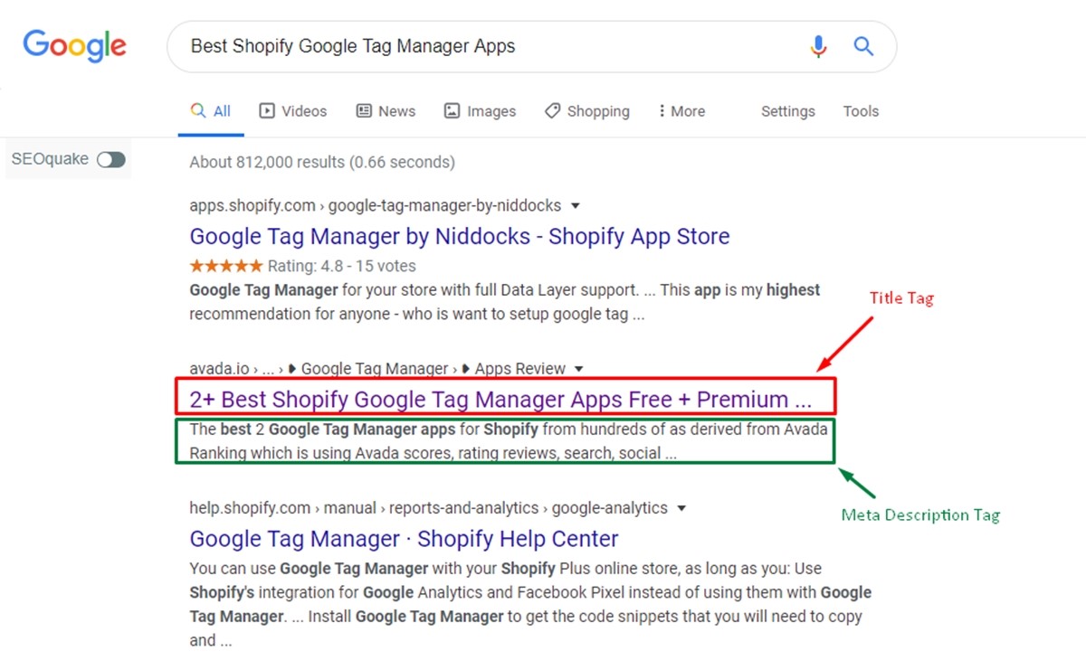Click the News newspaper icon
Image resolution: width=1086 pixels, height=670 pixels.
pos(364,111)
